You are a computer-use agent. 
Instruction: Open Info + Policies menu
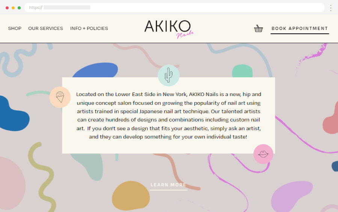[89, 29]
